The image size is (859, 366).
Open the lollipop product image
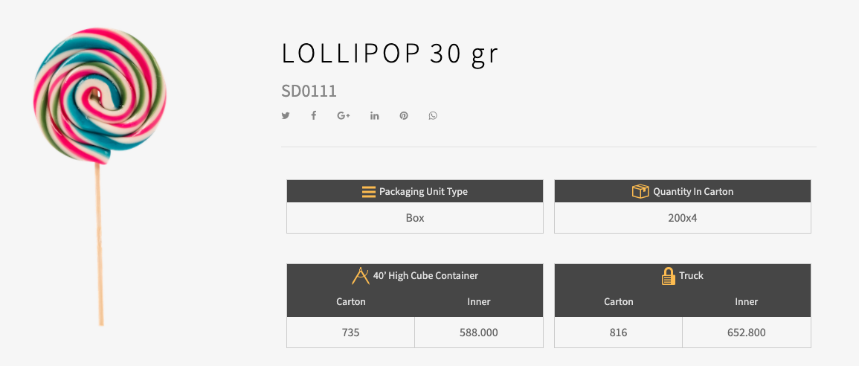pyautogui.click(x=100, y=176)
